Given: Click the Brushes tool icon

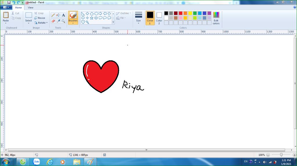Looking at the screenshot, I should 73,15.
